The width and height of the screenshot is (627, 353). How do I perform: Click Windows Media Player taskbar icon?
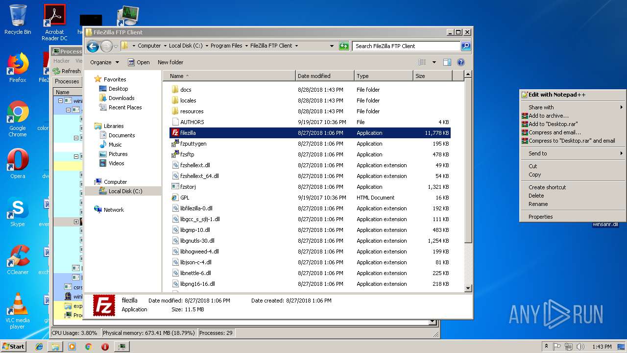[x=72, y=346]
